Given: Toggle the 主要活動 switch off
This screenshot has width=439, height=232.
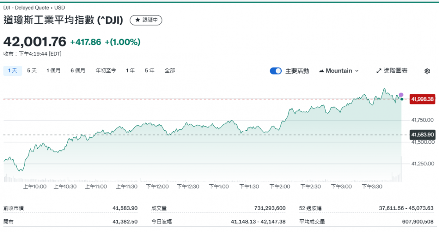Looking at the screenshot, I should [275, 71].
